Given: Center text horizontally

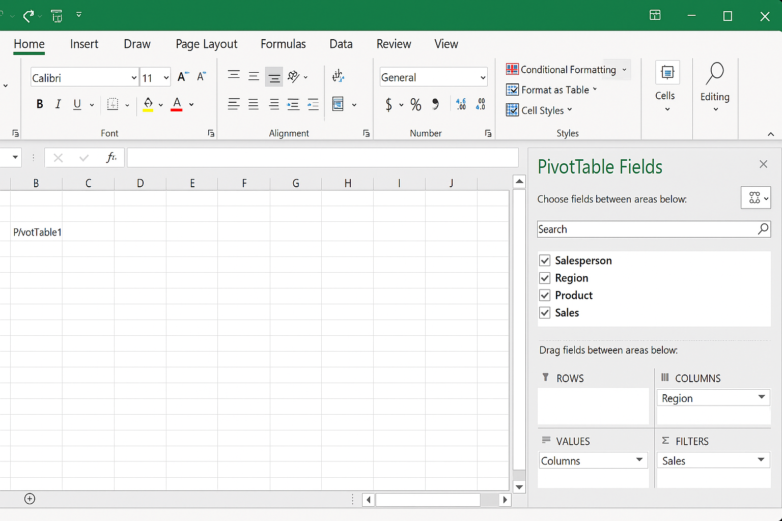Looking at the screenshot, I should [254, 104].
